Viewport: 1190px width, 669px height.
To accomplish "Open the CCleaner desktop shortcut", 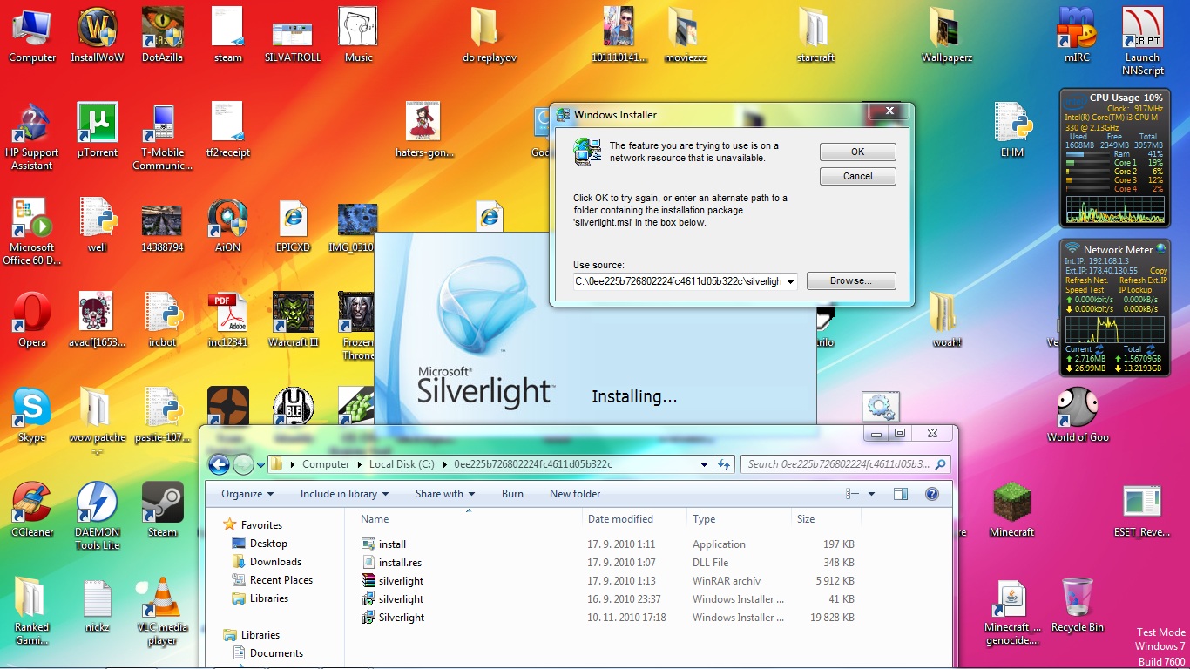I will coord(32,503).
